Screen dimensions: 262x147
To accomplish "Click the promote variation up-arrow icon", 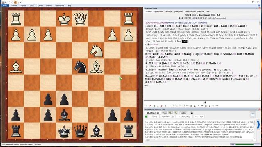I will point(147,105).
